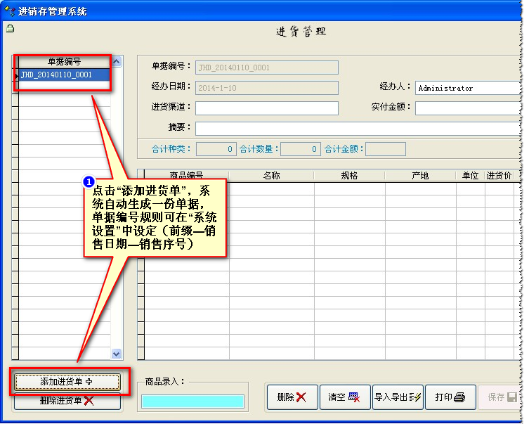Viewport: 529px width, 424px height.
Task: Click the 名称 column header
Action: pyautogui.click(x=272, y=176)
